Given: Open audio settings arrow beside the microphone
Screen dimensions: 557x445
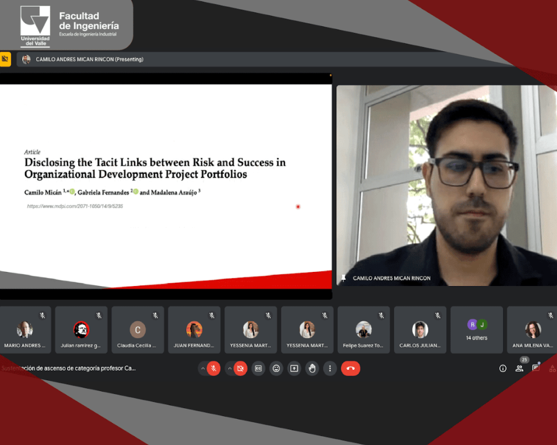Looking at the screenshot, I should pos(203,368).
